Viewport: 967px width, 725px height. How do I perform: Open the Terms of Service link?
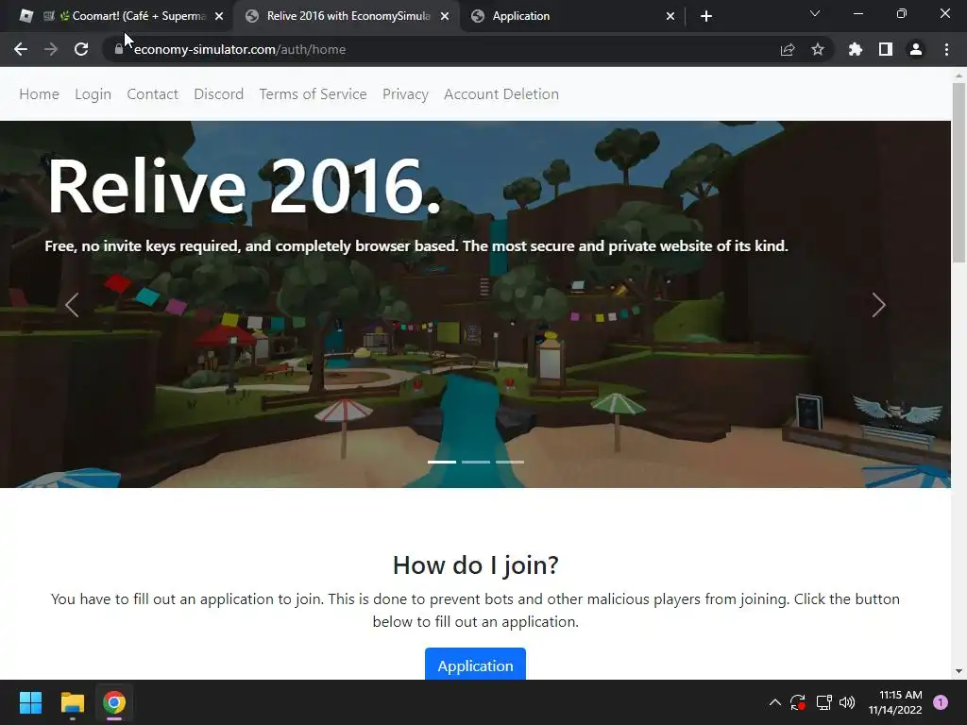coord(314,94)
